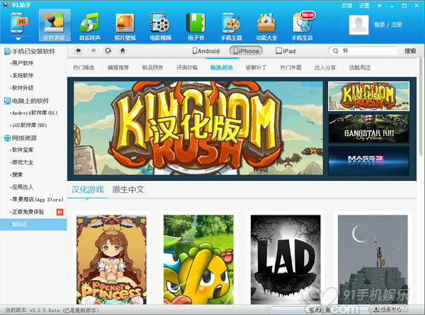Open the 音乐铃声 music section
Viewport: 425px width, 315px height.
(x=90, y=27)
